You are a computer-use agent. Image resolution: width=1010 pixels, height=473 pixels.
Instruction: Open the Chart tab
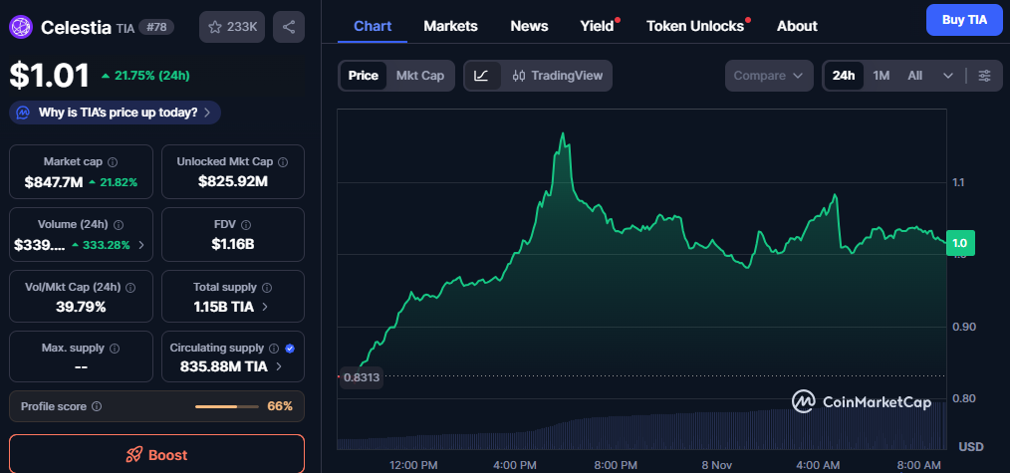point(373,26)
